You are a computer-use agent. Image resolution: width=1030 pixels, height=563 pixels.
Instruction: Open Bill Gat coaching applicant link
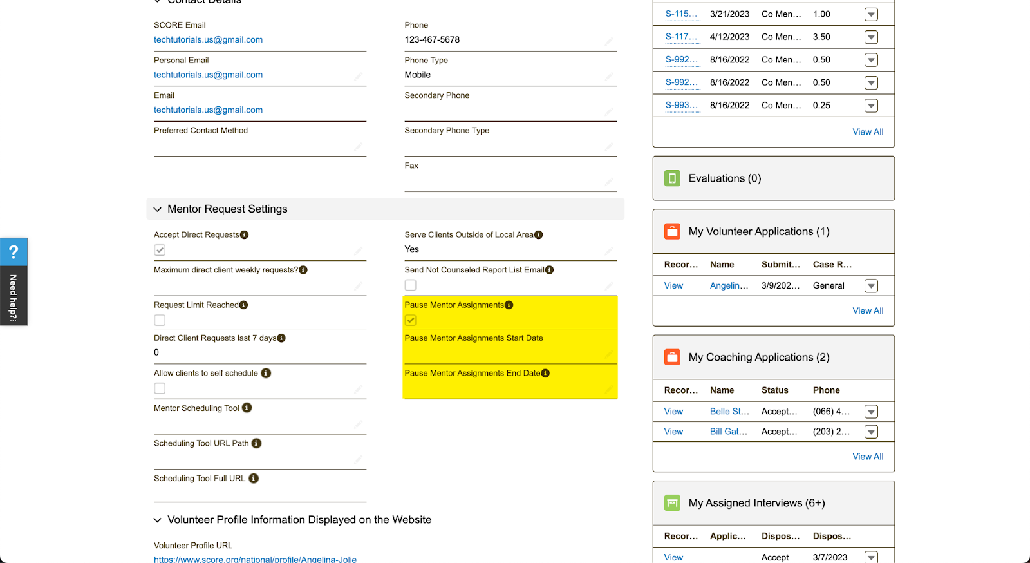[729, 432]
